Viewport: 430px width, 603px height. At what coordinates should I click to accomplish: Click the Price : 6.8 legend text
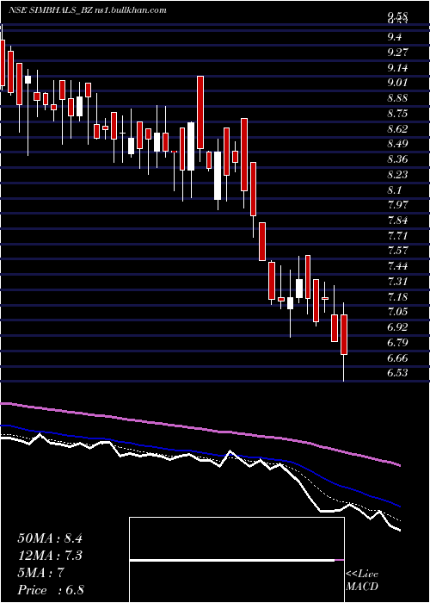[x=51, y=590]
